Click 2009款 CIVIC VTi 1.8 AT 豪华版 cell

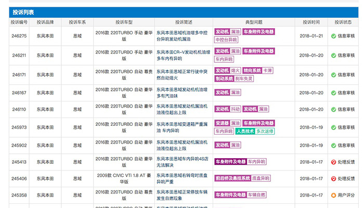click(x=124, y=179)
